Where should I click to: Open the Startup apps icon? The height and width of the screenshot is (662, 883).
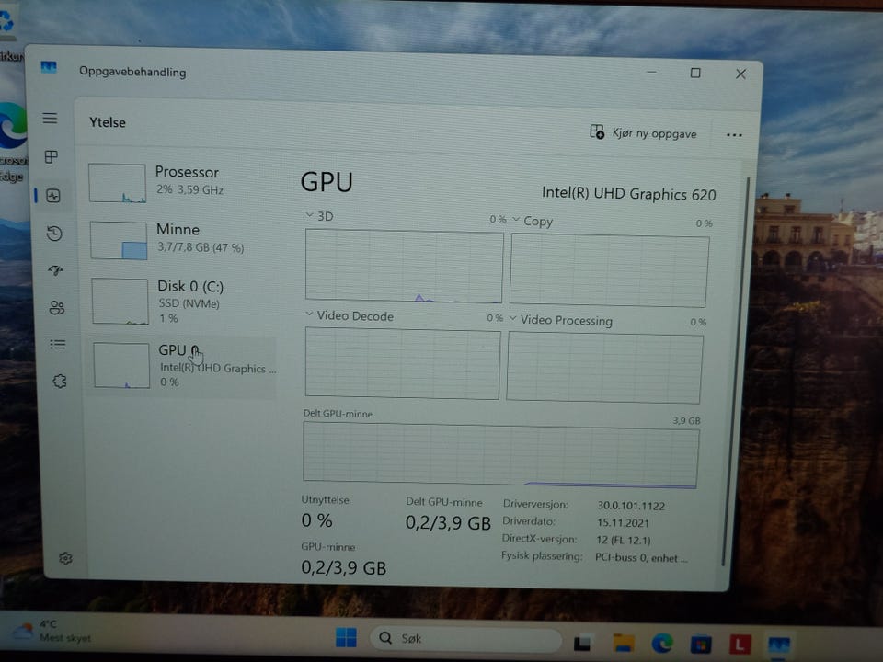click(55, 270)
